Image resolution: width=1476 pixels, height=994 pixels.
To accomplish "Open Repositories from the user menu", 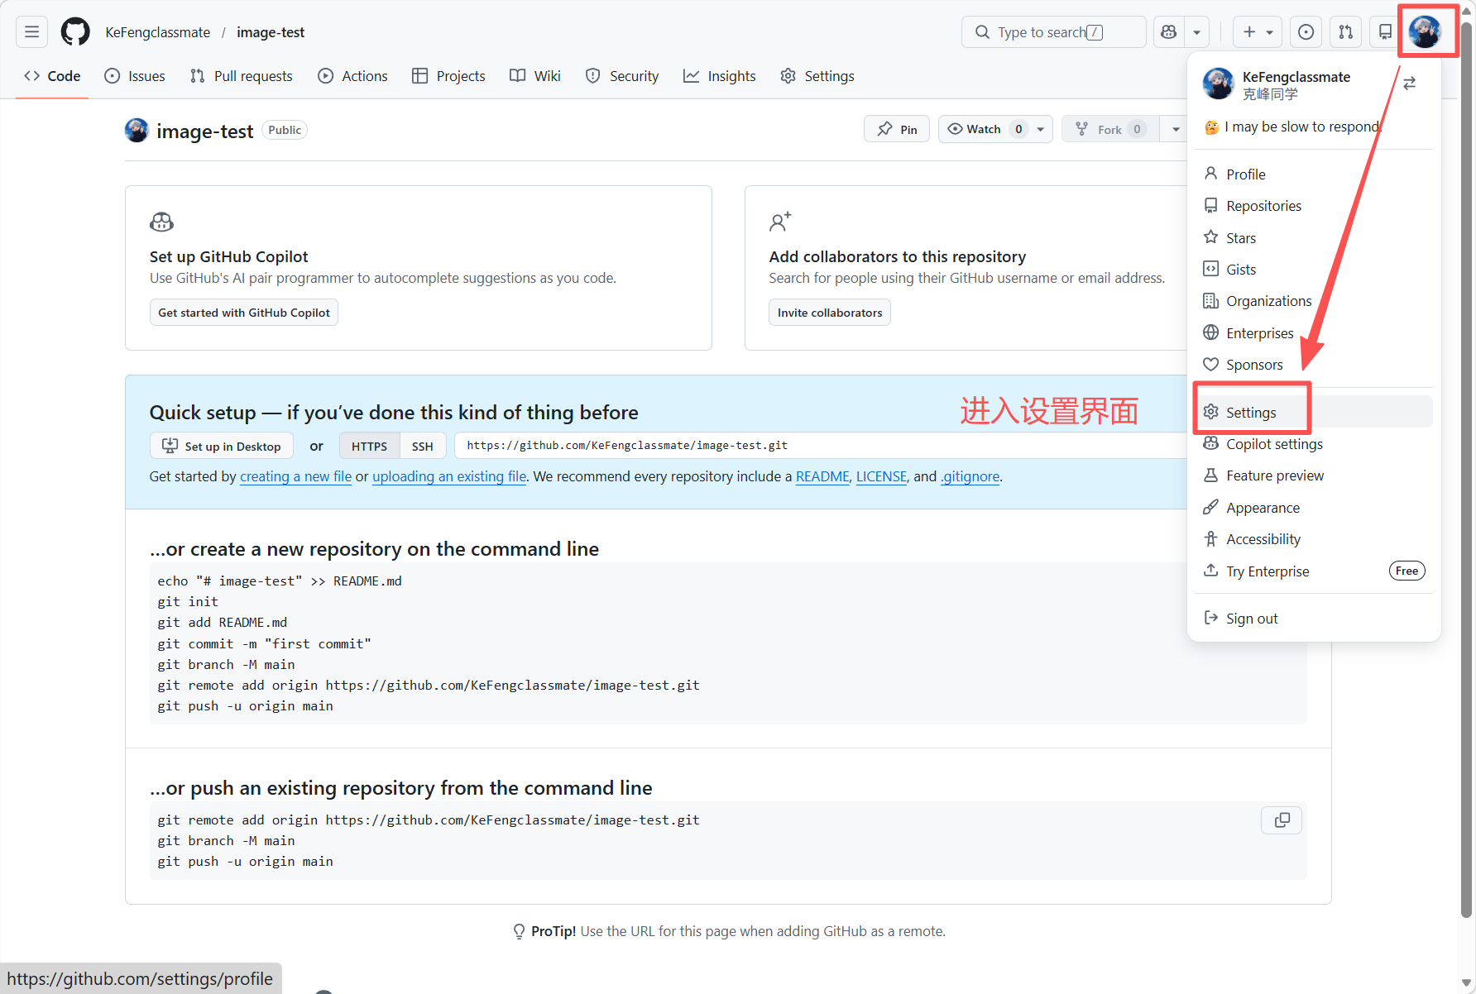I will tap(1314, 206).
